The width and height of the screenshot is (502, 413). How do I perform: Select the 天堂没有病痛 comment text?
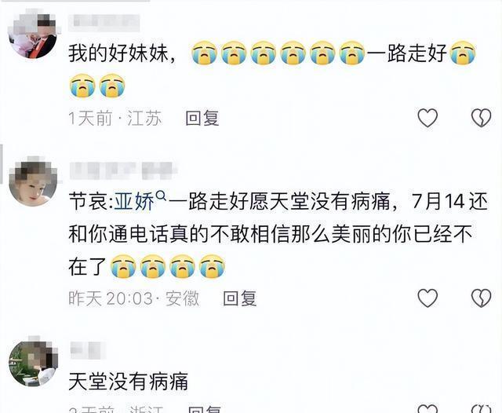tap(128, 382)
